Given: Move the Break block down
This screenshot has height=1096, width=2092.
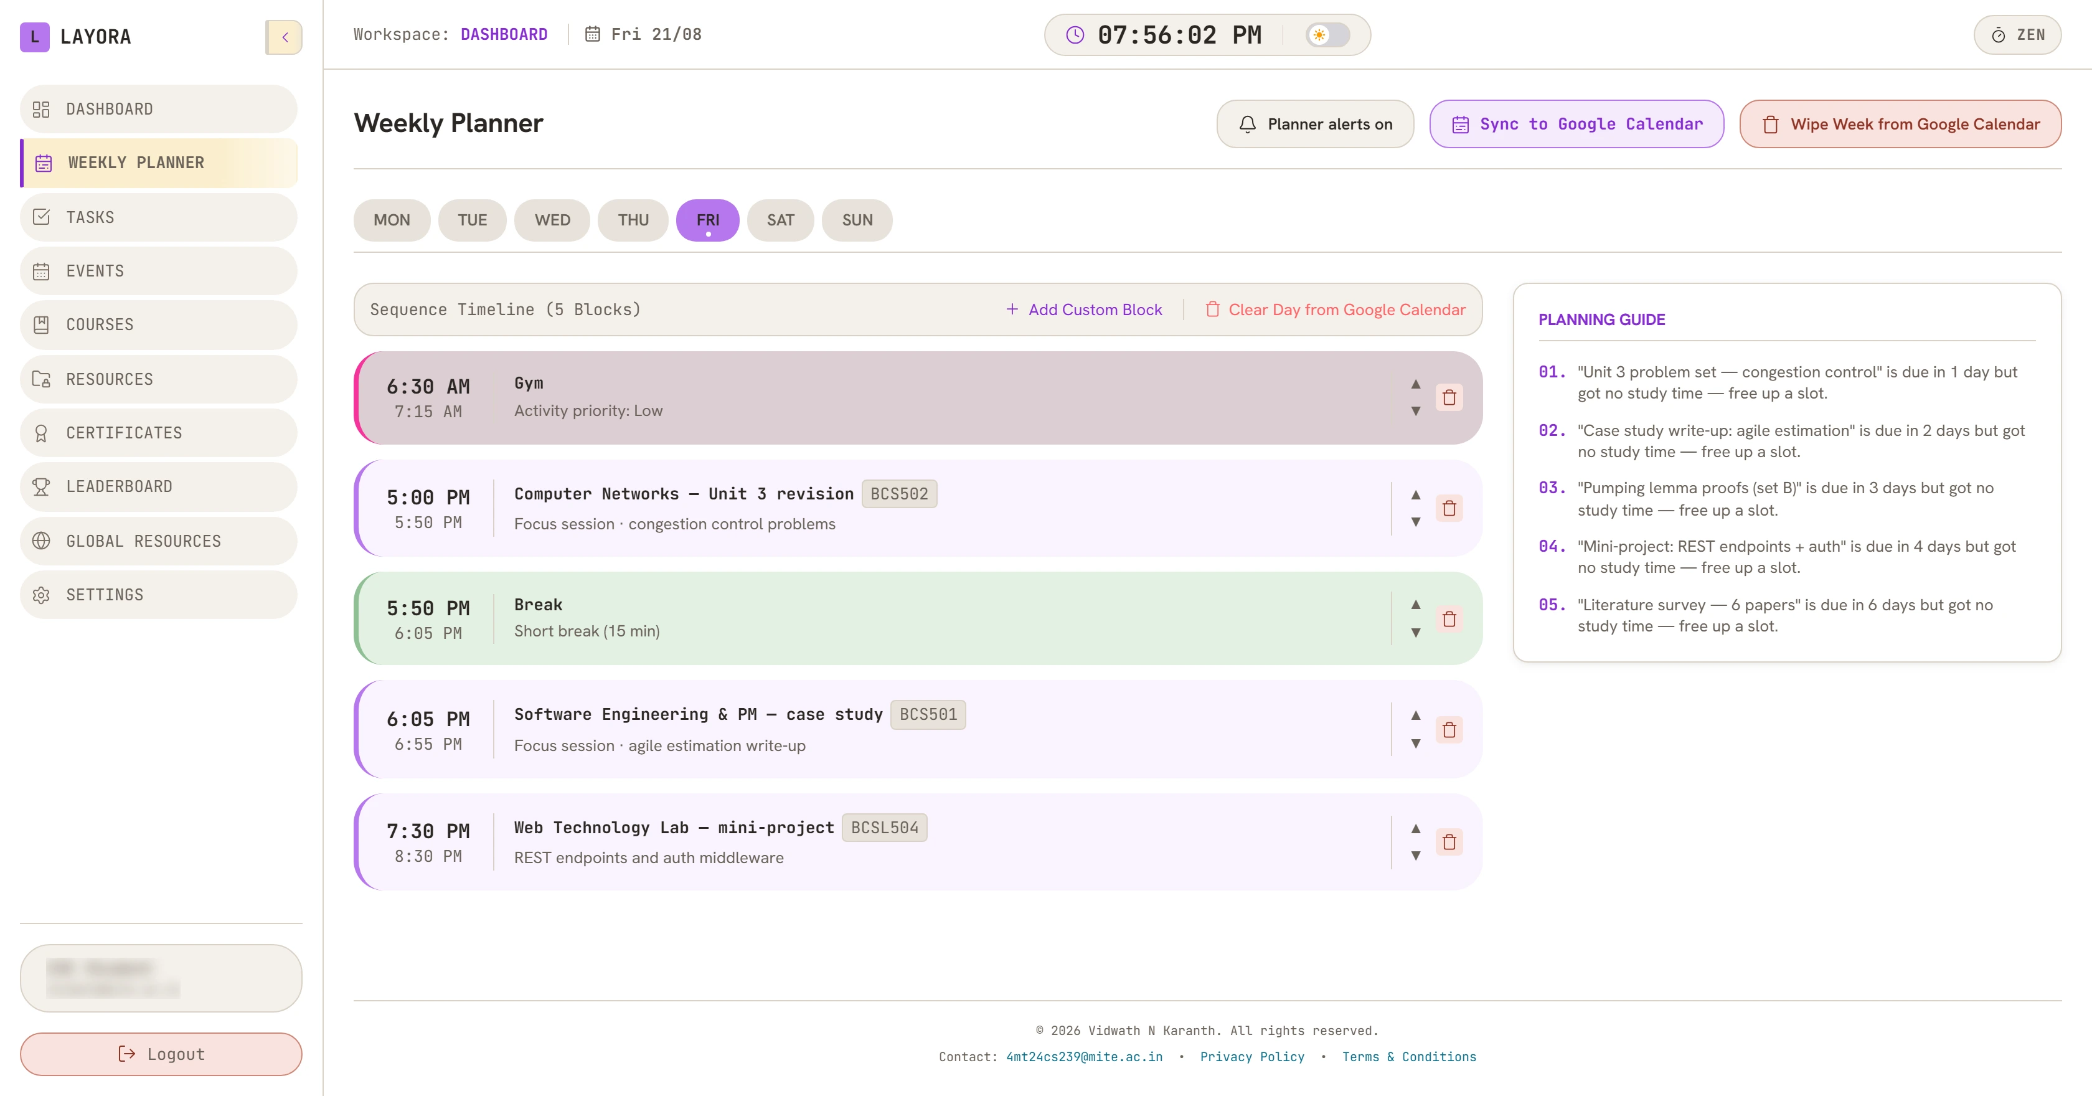Looking at the screenshot, I should [x=1415, y=632].
